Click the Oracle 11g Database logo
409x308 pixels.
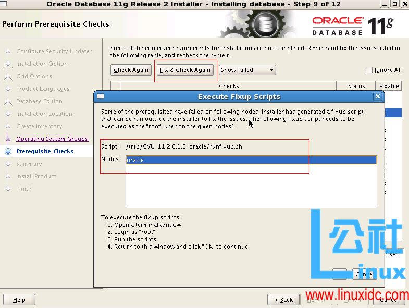(353, 26)
